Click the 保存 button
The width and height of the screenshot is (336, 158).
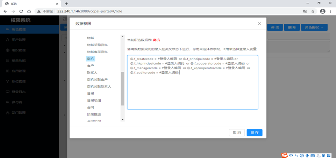click(x=255, y=133)
